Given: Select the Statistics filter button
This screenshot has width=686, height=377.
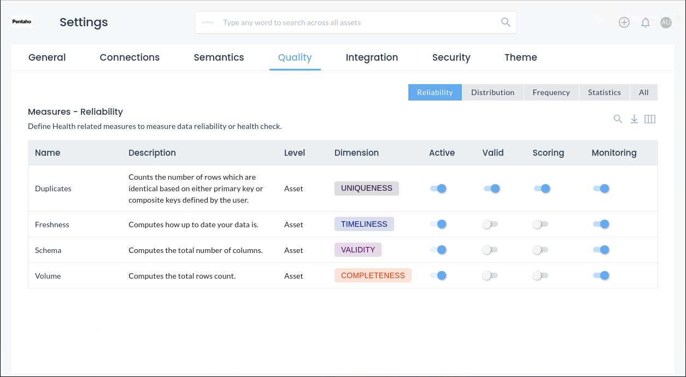Looking at the screenshot, I should point(604,92).
